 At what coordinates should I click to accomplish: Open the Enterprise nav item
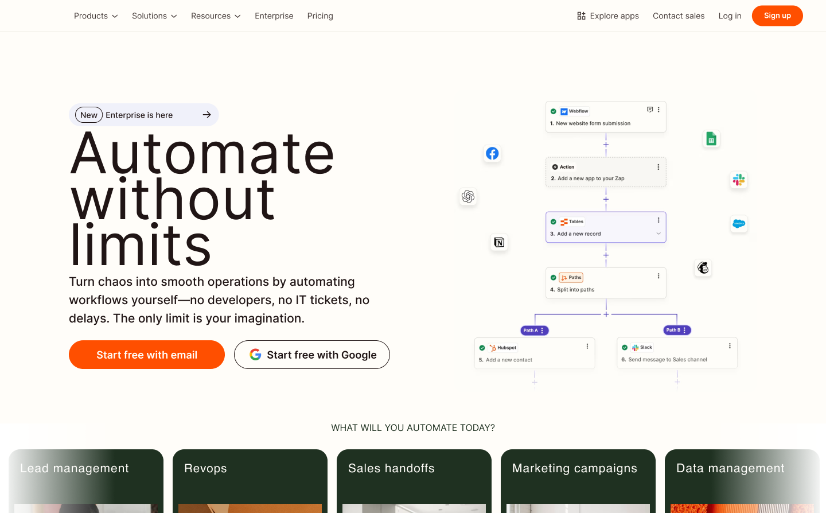click(274, 16)
